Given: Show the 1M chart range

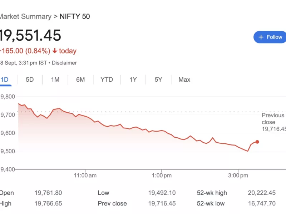Looking at the screenshot, I should [55, 80].
